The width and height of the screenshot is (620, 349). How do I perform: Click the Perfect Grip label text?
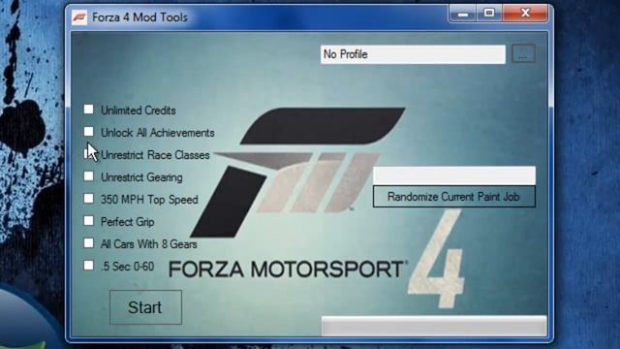[127, 222]
